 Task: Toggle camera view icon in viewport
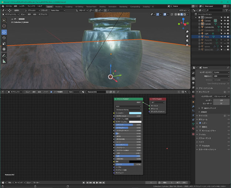[x=187, y=41]
